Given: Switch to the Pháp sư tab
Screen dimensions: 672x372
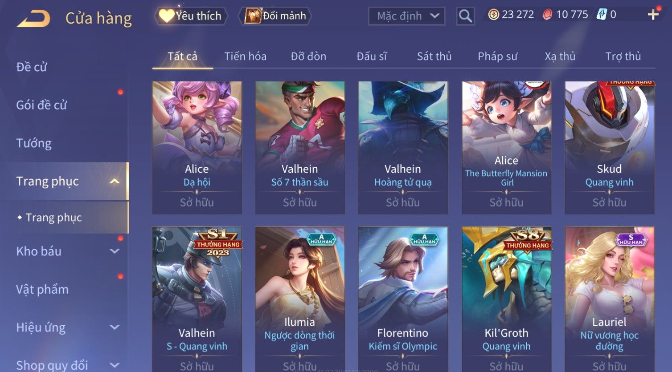Looking at the screenshot, I should point(497,57).
